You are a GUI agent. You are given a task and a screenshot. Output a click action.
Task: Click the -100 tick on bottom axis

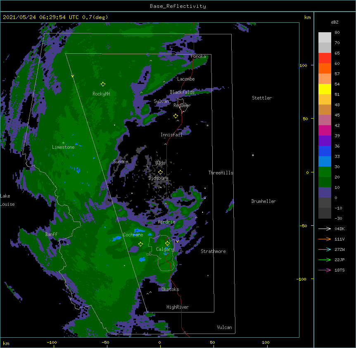[52, 342]
